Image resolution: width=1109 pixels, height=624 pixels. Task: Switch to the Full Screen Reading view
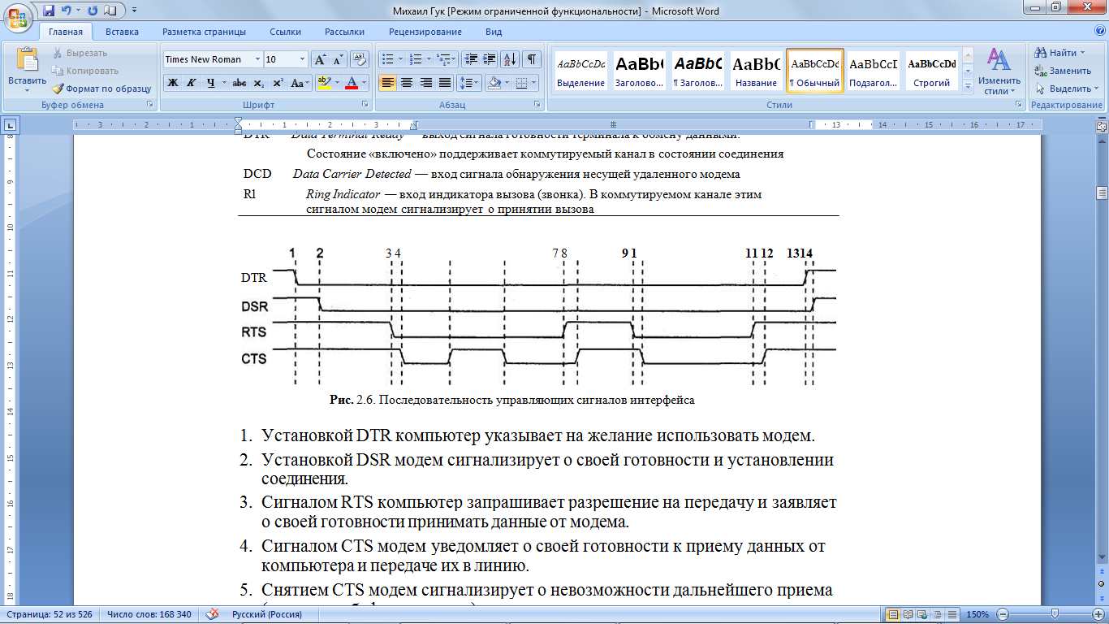[908, 615]
